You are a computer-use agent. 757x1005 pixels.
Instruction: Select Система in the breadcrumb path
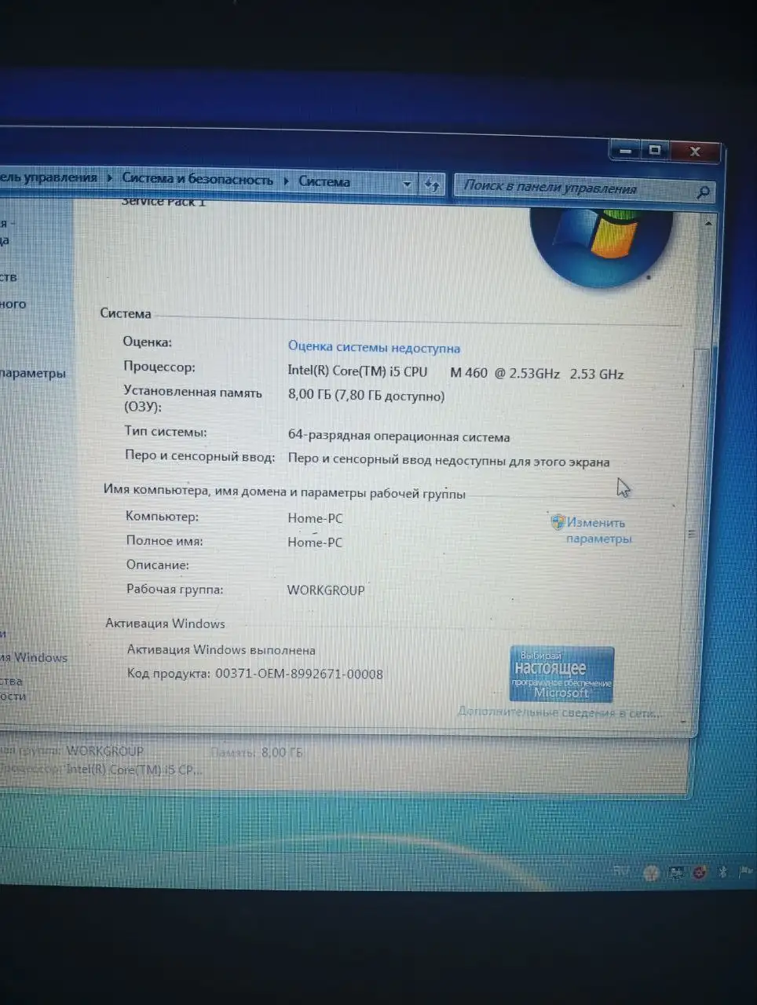tap(324, 181)
